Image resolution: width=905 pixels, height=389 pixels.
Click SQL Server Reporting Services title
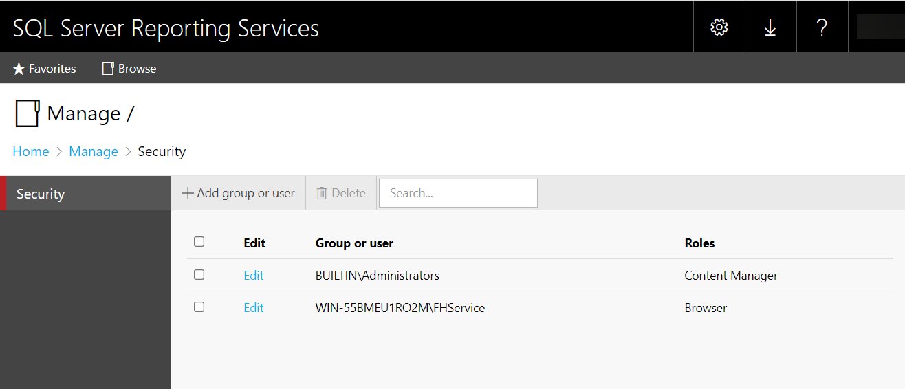(x=166, y=28)
